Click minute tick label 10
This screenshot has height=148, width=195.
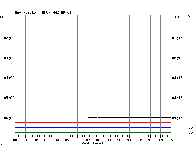tap(119, 140)
